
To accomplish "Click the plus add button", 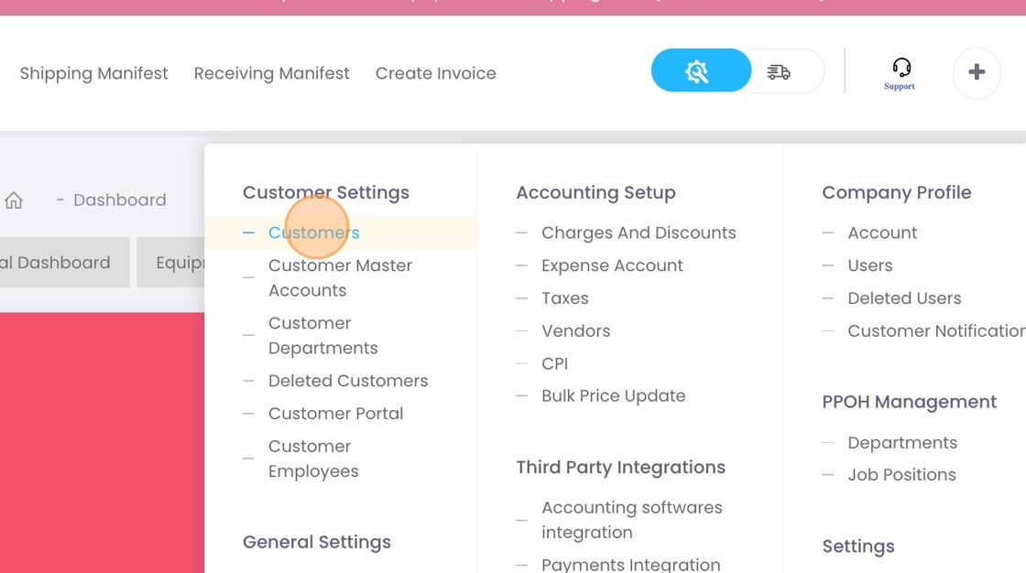I will [977, 72].
